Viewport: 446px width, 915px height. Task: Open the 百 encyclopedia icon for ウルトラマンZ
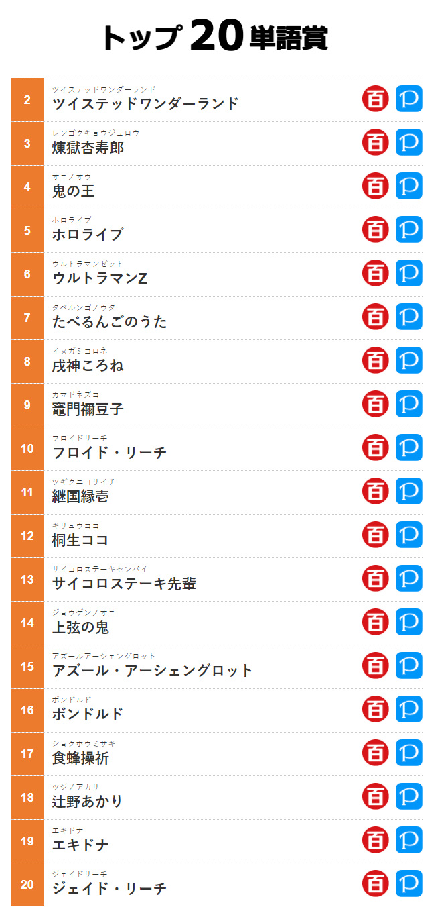[x=376, y=273]
